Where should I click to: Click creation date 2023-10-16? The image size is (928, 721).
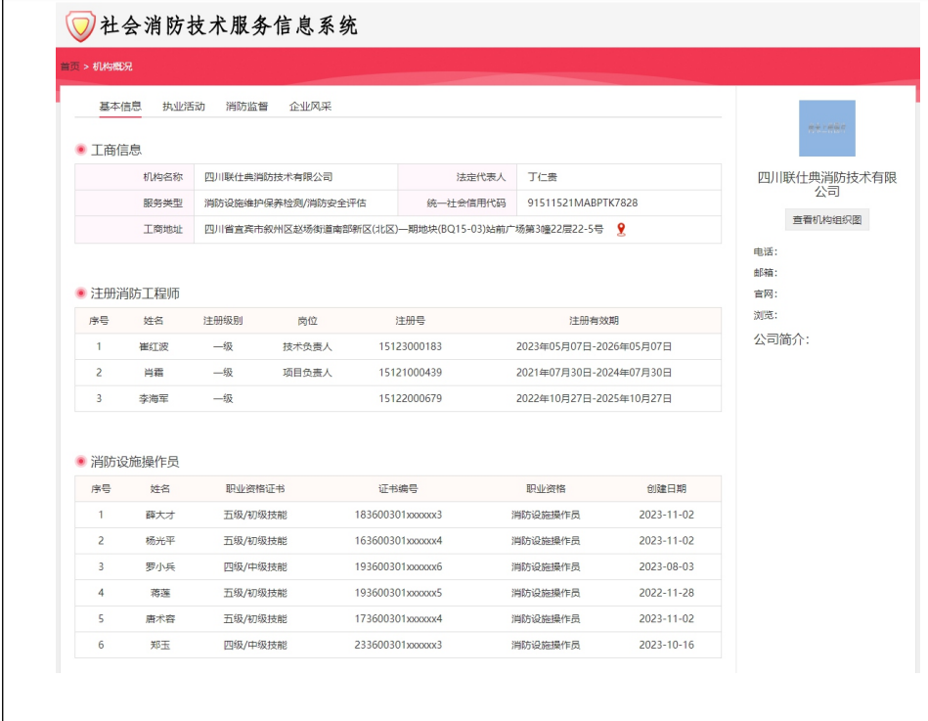666,646
